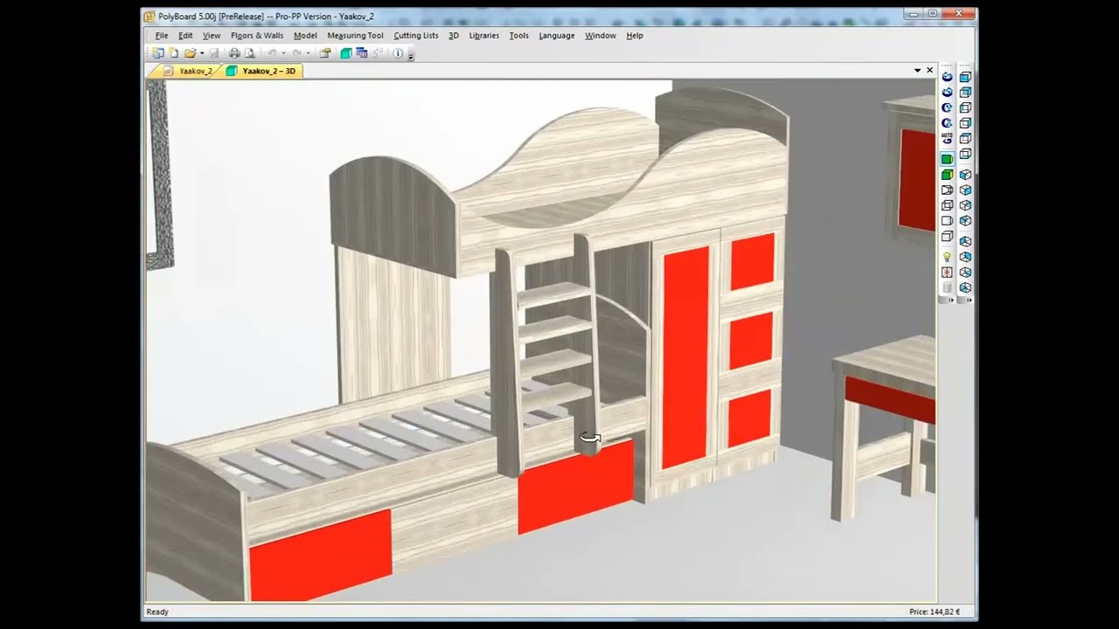Click the teal 3D cube view icon

(346, 53)
